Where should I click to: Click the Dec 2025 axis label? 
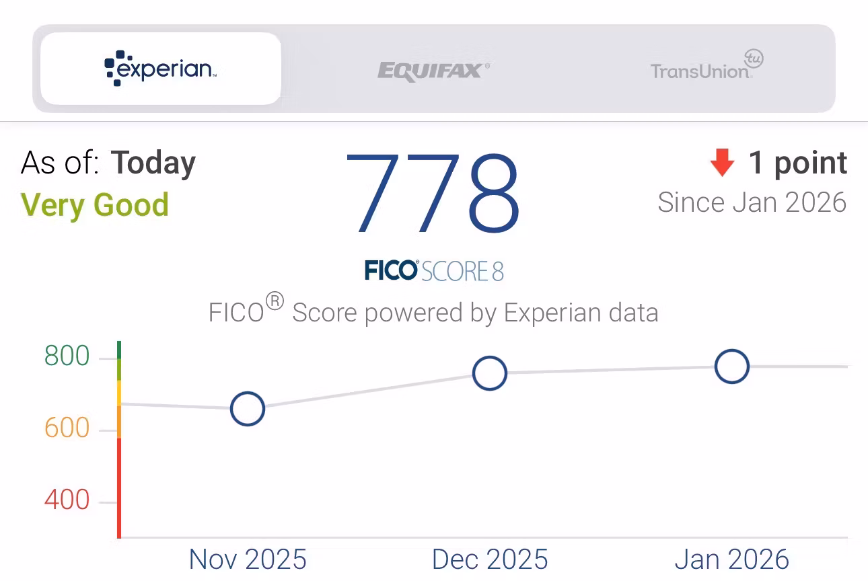[489, 559]
